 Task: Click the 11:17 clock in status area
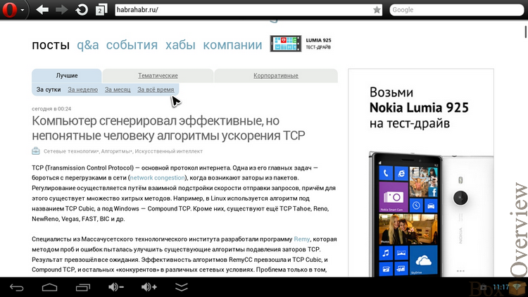[x=501, y=287]
